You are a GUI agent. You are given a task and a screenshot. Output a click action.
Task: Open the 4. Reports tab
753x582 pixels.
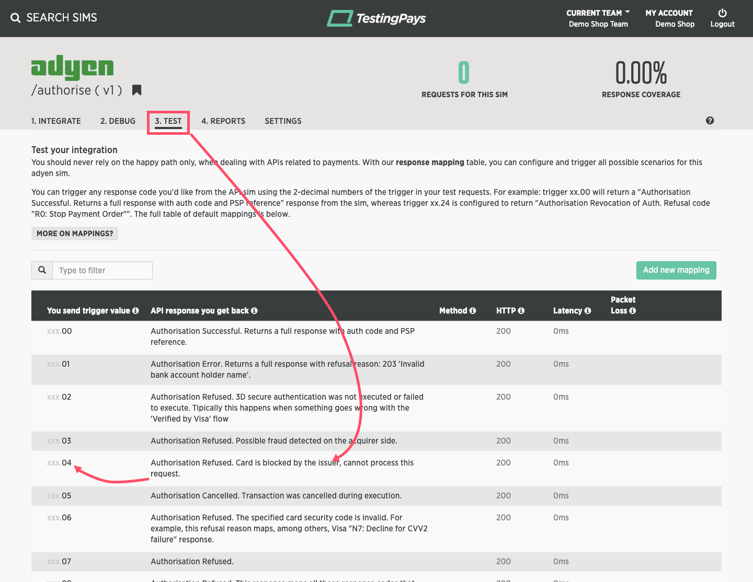click(223, 121)
